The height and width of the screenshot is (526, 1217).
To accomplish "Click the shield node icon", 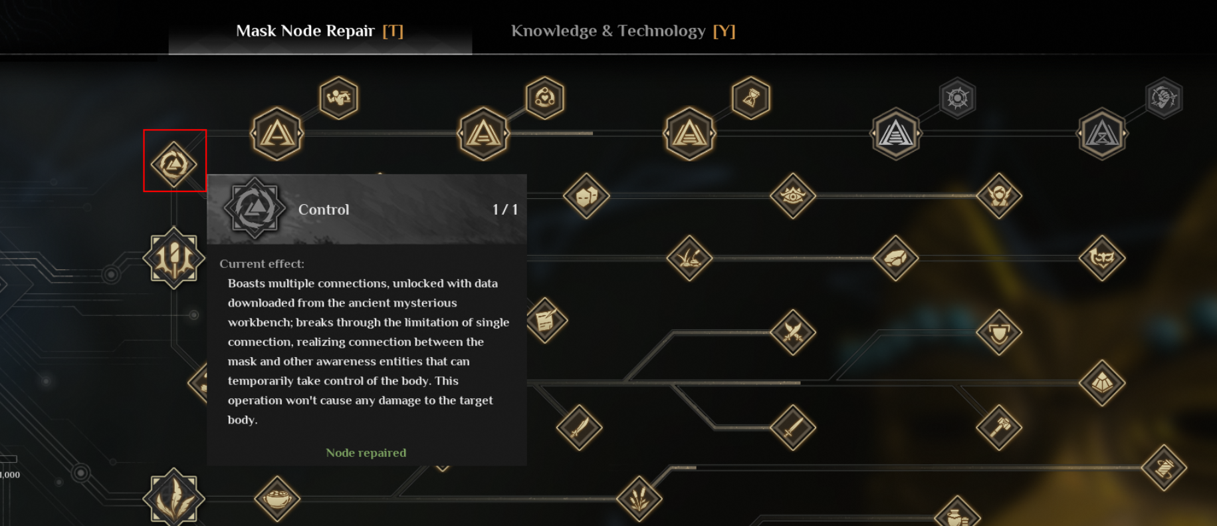I will (999, 332).
